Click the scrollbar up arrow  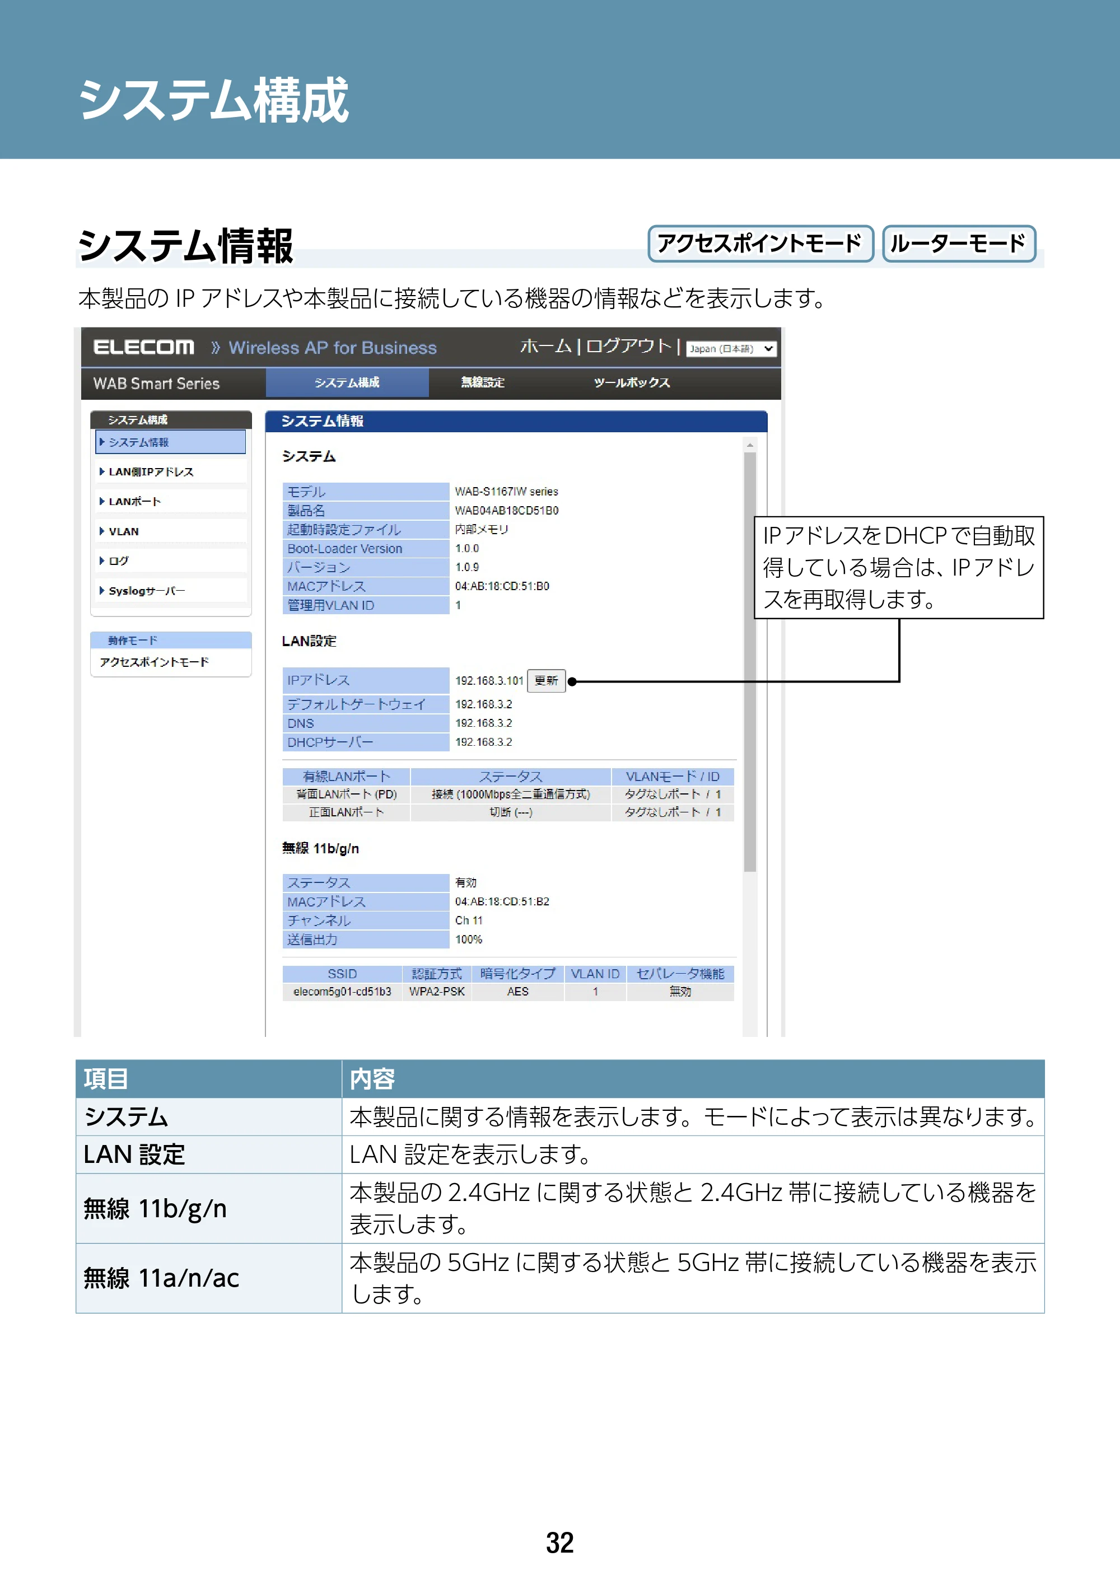click(x=750, y=445)
